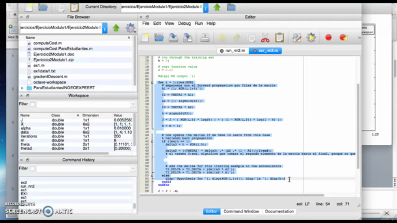Go up directory in File Browser
The image size is (397, 223).
coord(116,27)
